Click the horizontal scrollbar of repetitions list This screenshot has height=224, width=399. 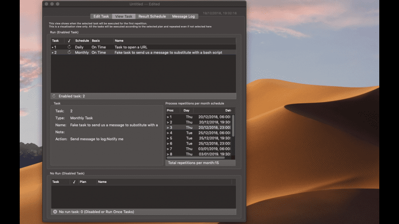(195, 158)
